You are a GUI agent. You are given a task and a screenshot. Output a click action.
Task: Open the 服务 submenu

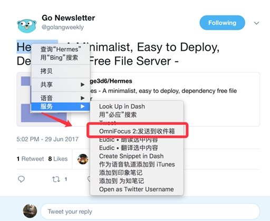pyautogui.click(x=61, y=106)
